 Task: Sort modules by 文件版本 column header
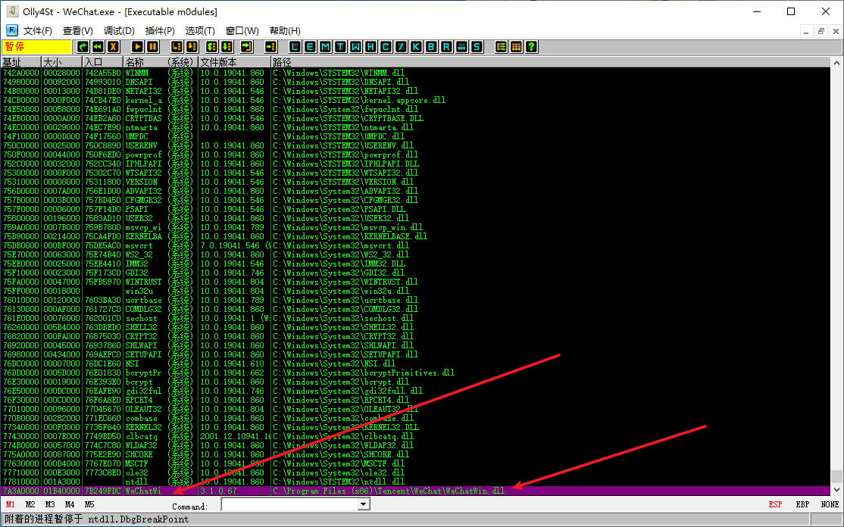coord(234,62)
